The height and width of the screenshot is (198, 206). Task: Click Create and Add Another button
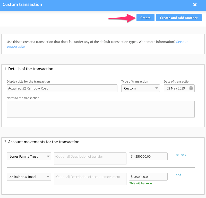(179, 18)
